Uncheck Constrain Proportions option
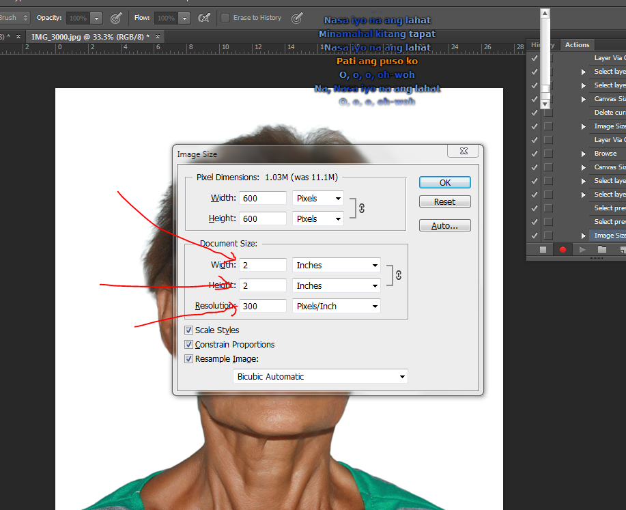This screenshot has height=510, width=626. (189, 345)
